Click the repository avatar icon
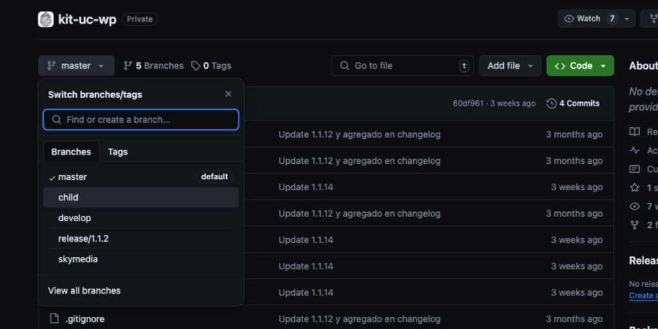The image size is (658, 329). [x=46, y=19]
